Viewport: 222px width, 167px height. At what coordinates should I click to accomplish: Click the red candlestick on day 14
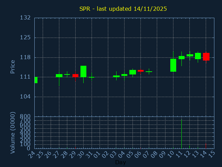pyautogui.click(x=206, y=57)
